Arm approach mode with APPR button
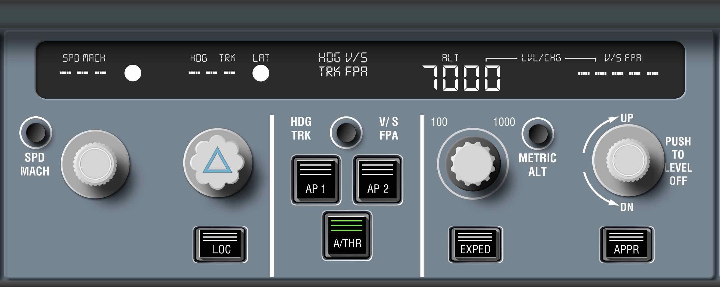 tap(626, 244)
